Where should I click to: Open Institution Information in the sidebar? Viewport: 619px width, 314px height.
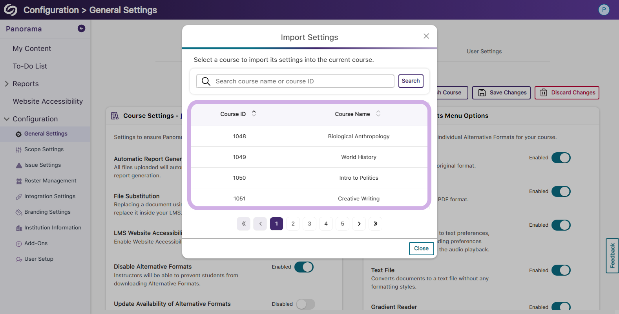(53, 227)
